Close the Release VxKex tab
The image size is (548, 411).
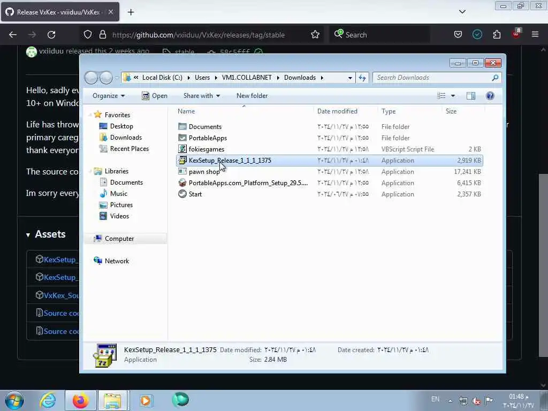pyautogui.click(x=110, y=12)
